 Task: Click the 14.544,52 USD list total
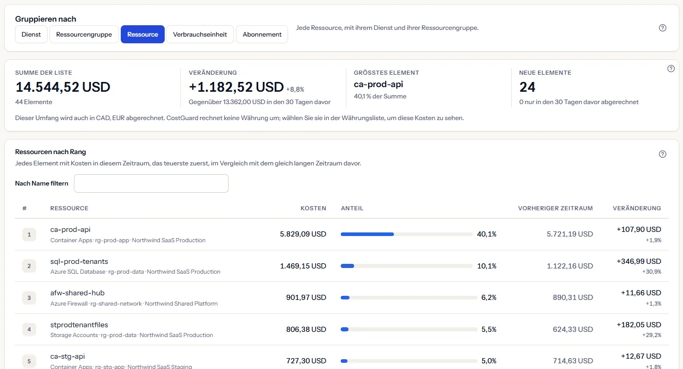[63, 87]
